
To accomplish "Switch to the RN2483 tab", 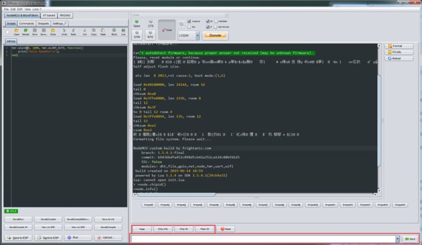I will coord(65,16).
